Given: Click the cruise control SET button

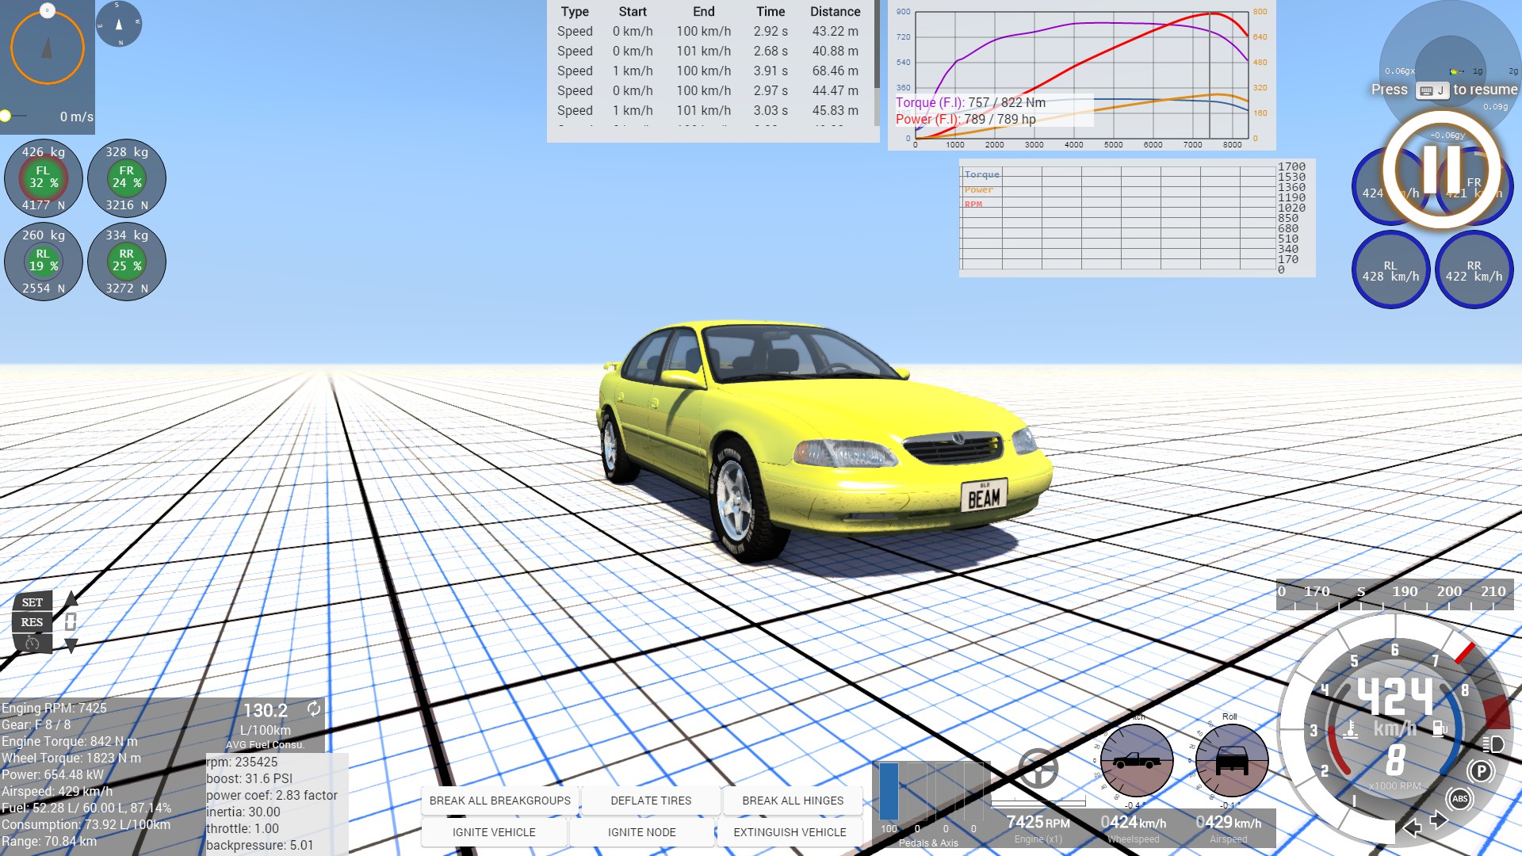Looking at the screenshot, I should [33, 602].
